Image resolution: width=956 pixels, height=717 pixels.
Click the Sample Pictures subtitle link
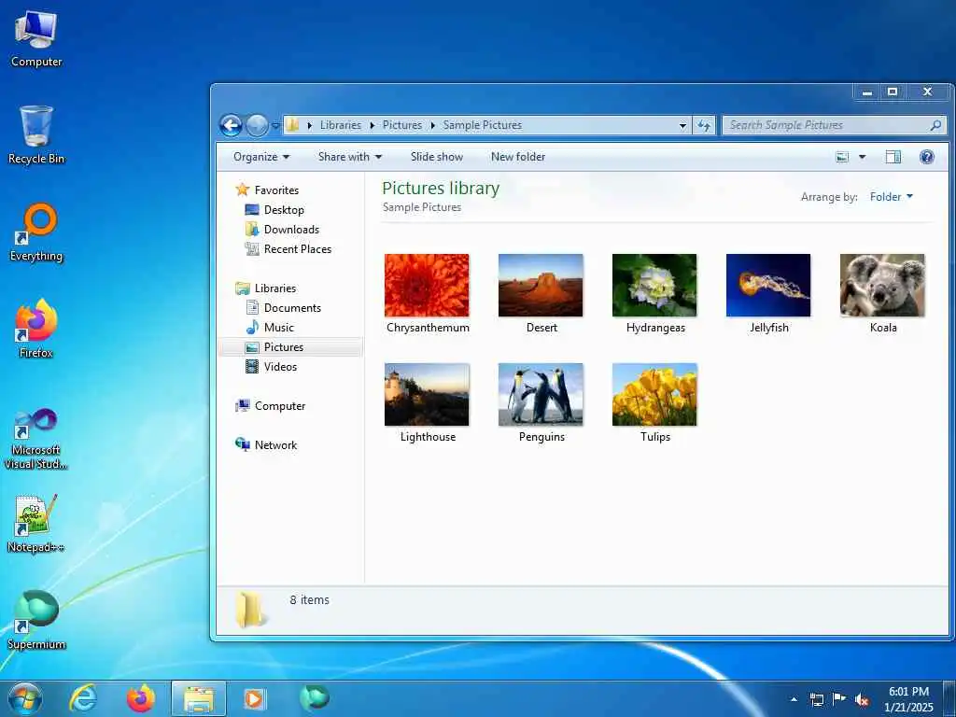[422, 207]
